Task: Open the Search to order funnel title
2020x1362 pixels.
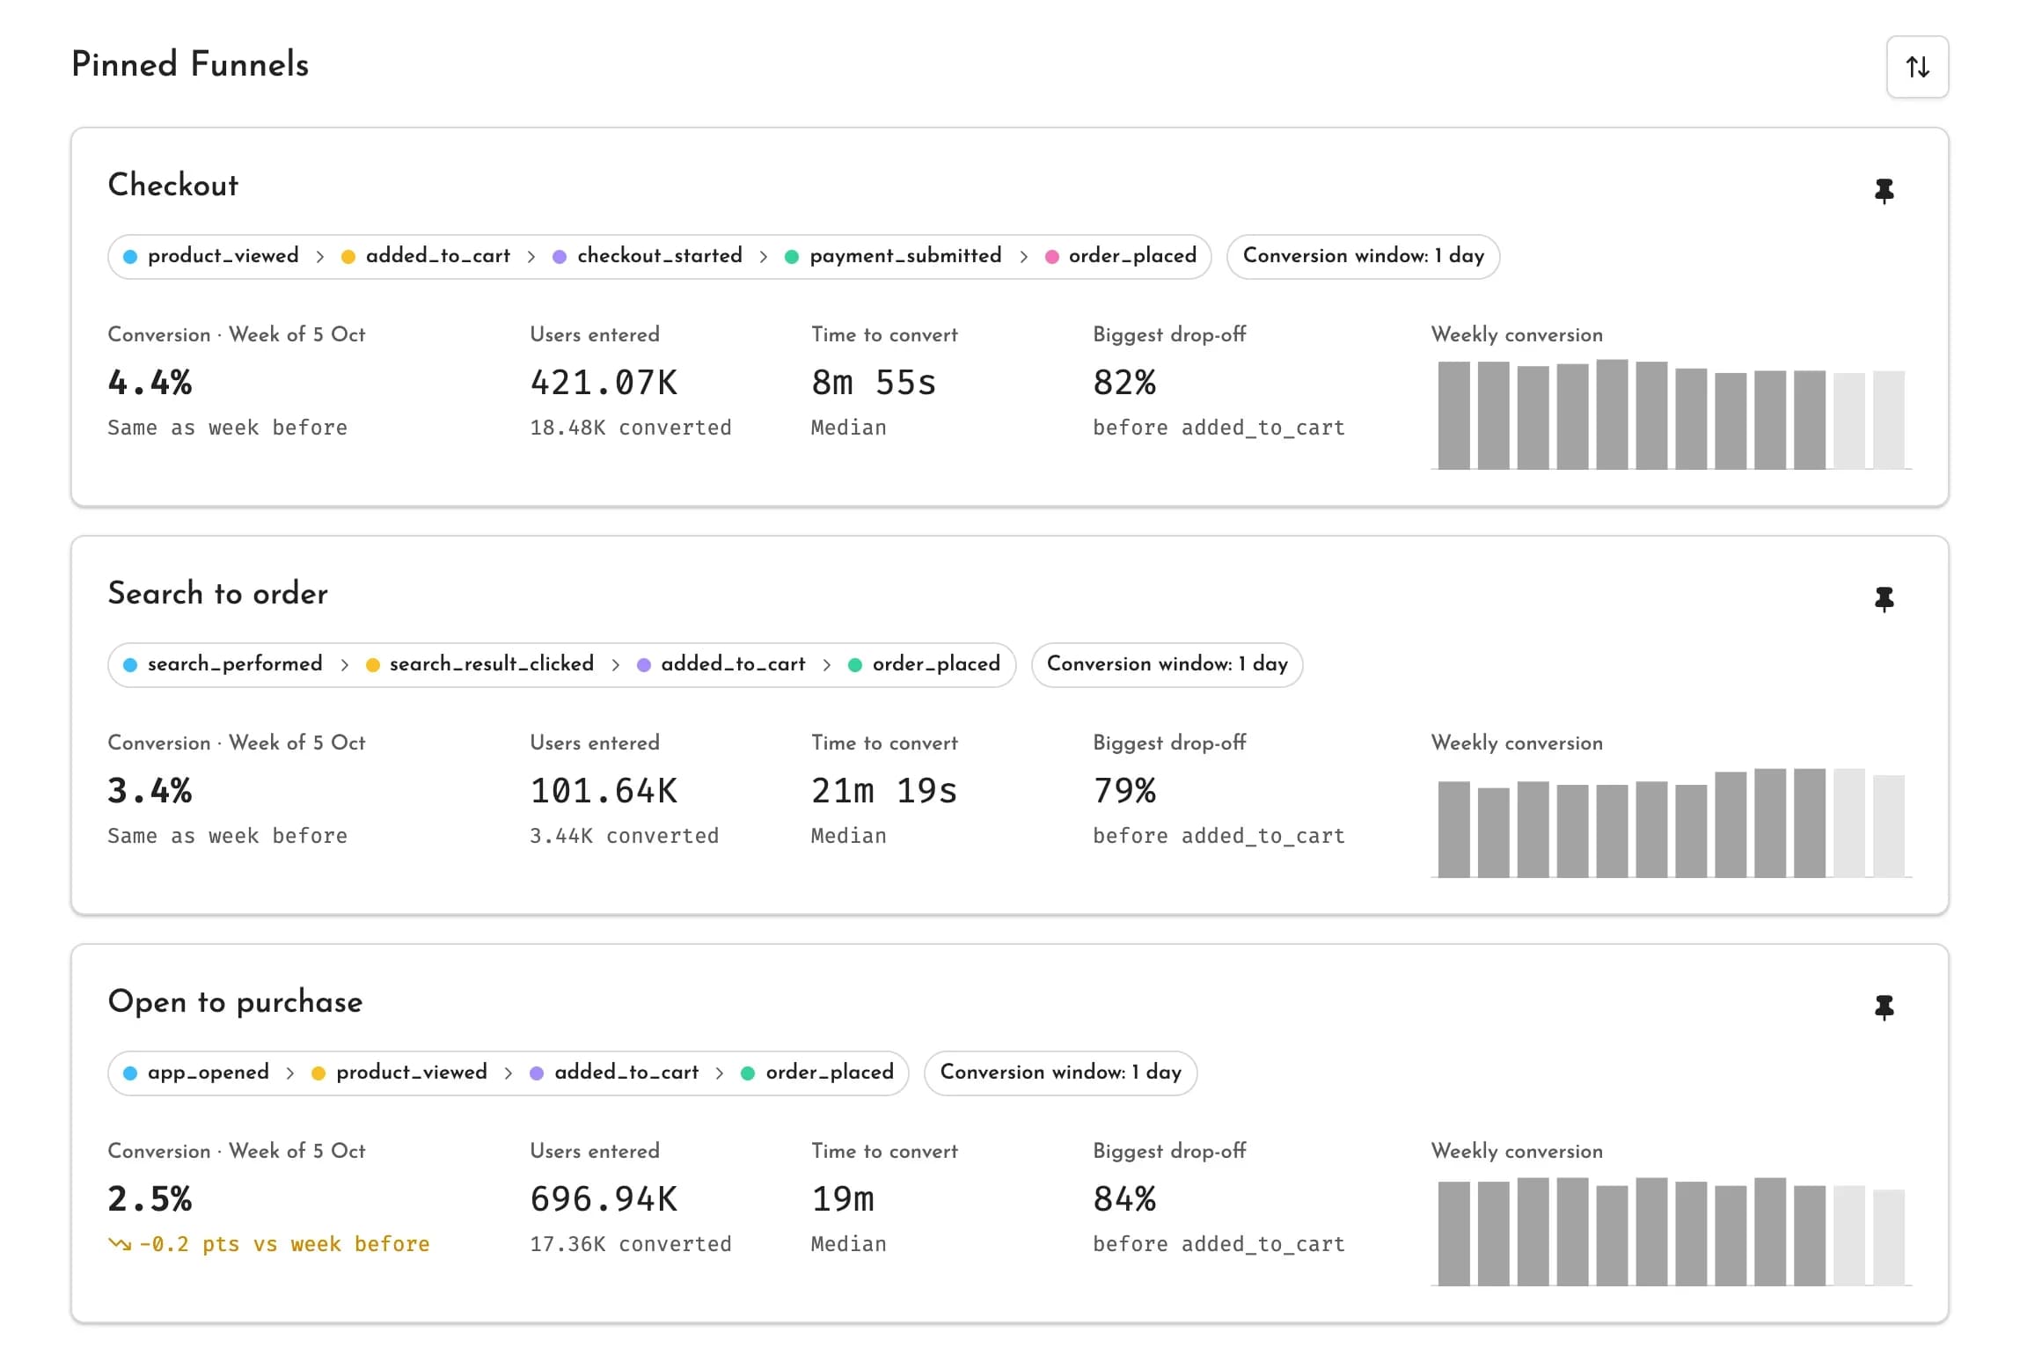Action: [x=217, y=593]
